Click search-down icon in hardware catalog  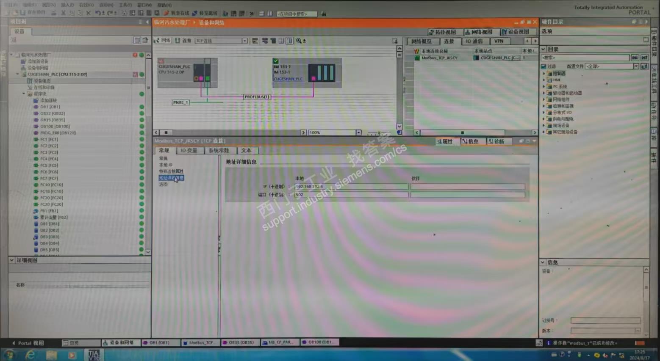click(635, 58)
